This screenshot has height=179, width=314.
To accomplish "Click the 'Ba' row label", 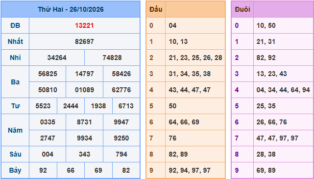I will pyautogui.click(x=15, y=82).
